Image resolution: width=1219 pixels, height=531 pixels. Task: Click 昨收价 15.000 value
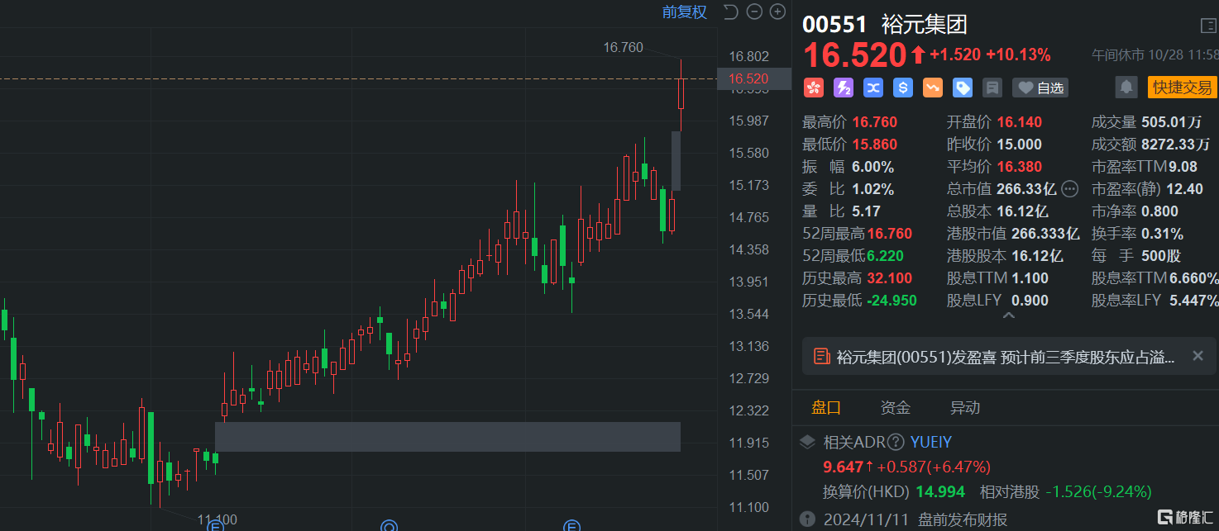[x=1019, y=145]
